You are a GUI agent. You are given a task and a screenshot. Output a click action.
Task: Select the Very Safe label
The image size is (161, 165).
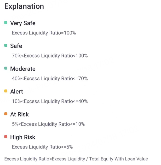[x=23, y=23]
